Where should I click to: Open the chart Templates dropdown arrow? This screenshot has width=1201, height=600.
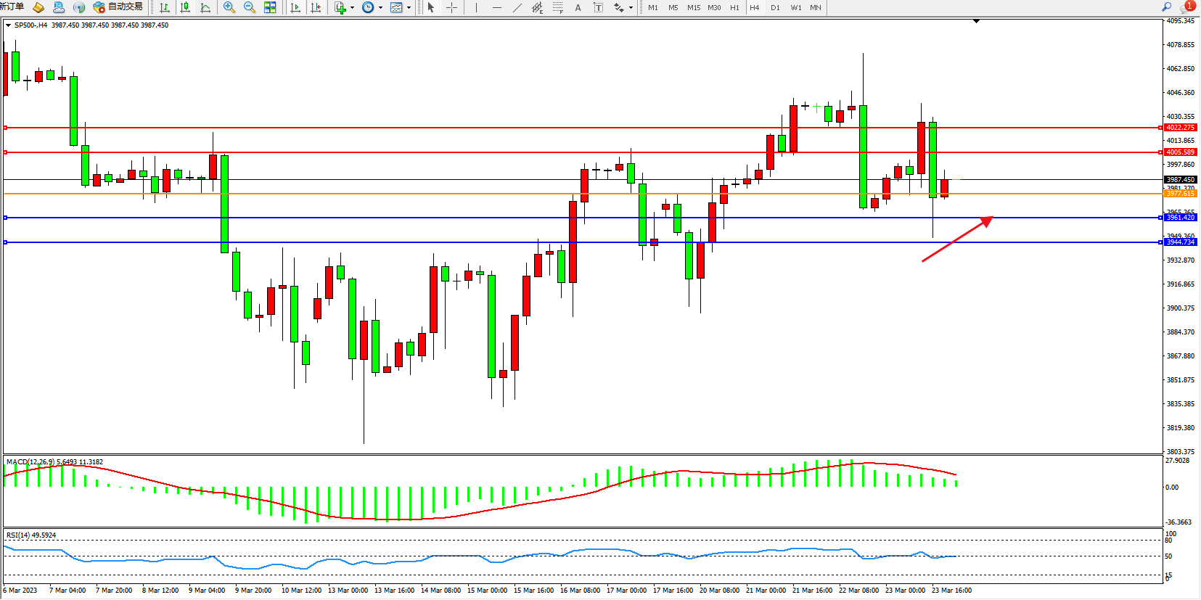[x=409, y=7]
